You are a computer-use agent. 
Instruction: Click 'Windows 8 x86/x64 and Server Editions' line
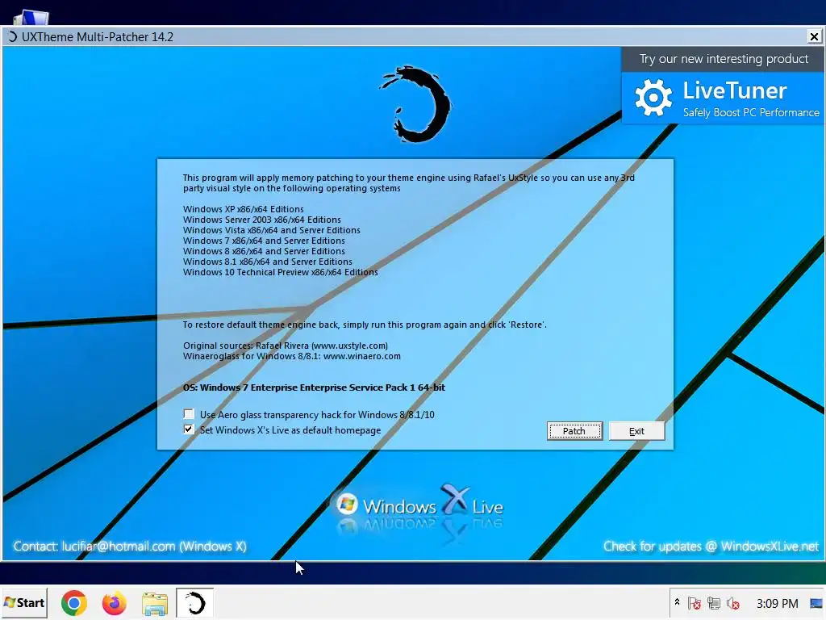(x=264, y=251)
